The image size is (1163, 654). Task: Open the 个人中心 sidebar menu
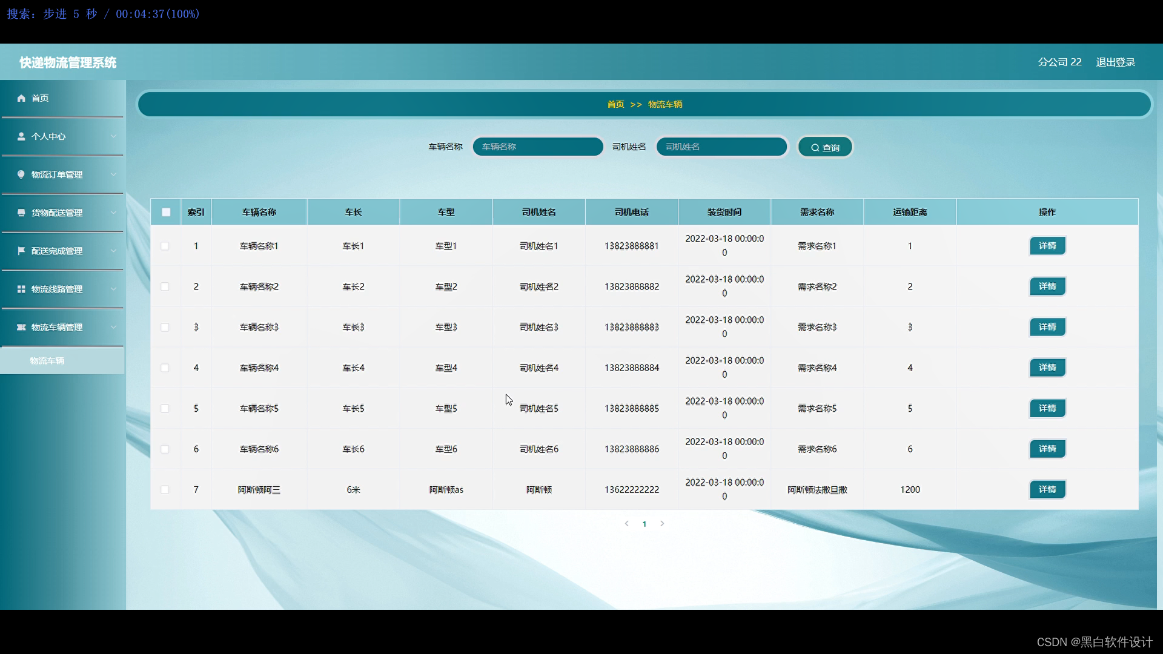point(62,136)
